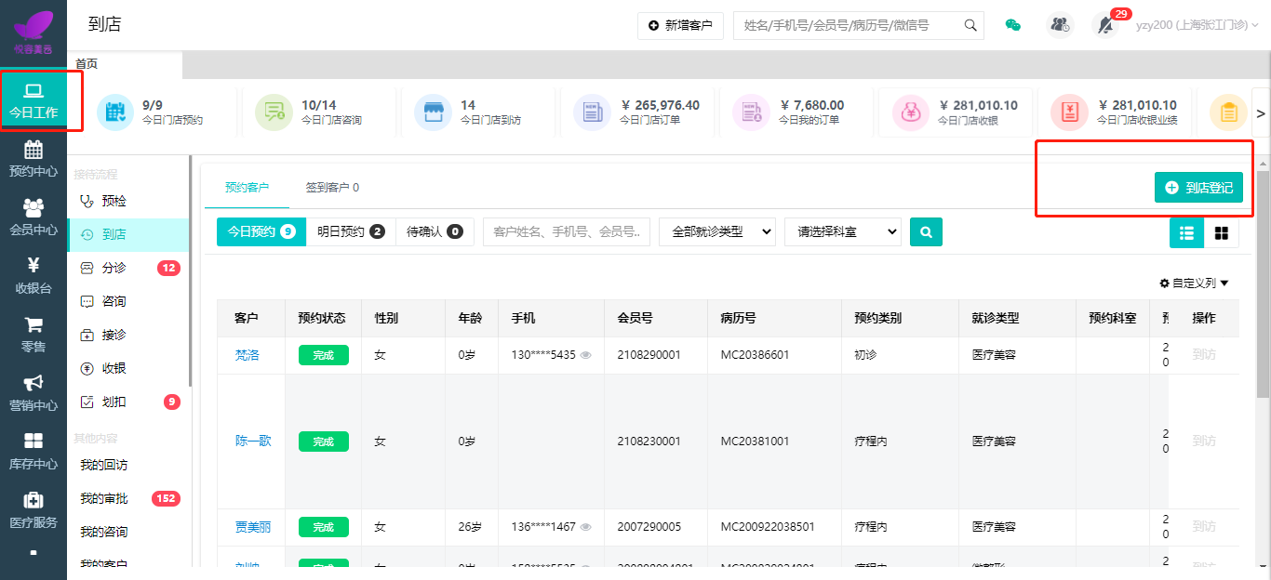Image resolution: width=1271 pixels, height=580 pixels.
Task: Click the 今日门店咨询 card icon
Action: coord(274,112)
